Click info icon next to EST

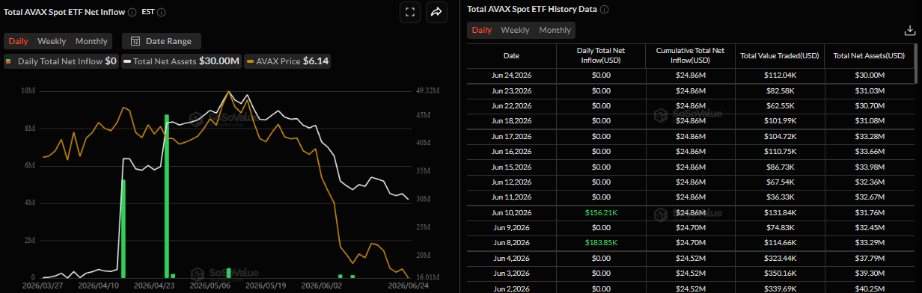pyautogui.click(x=162, y=12)
